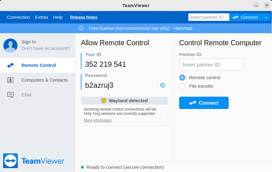
Task: Click the header Connect button
Action: click(246, 17)
